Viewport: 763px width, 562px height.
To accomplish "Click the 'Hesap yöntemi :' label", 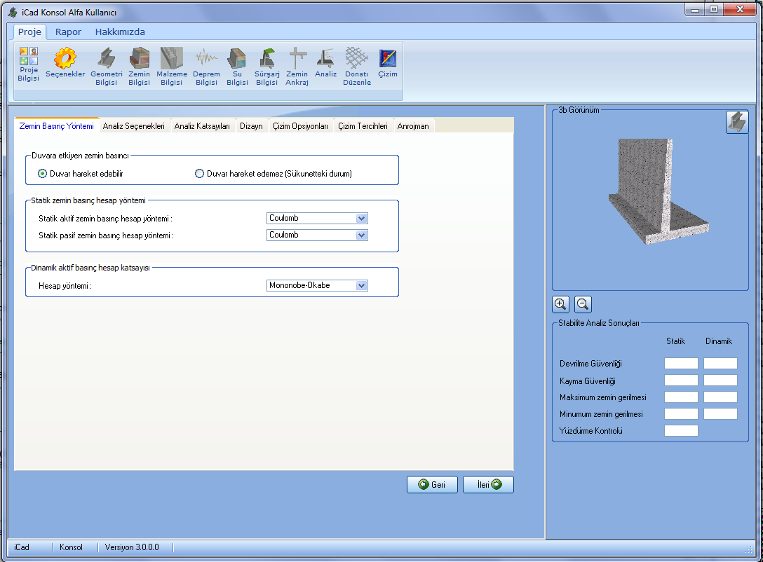I will tap(65, 286).
